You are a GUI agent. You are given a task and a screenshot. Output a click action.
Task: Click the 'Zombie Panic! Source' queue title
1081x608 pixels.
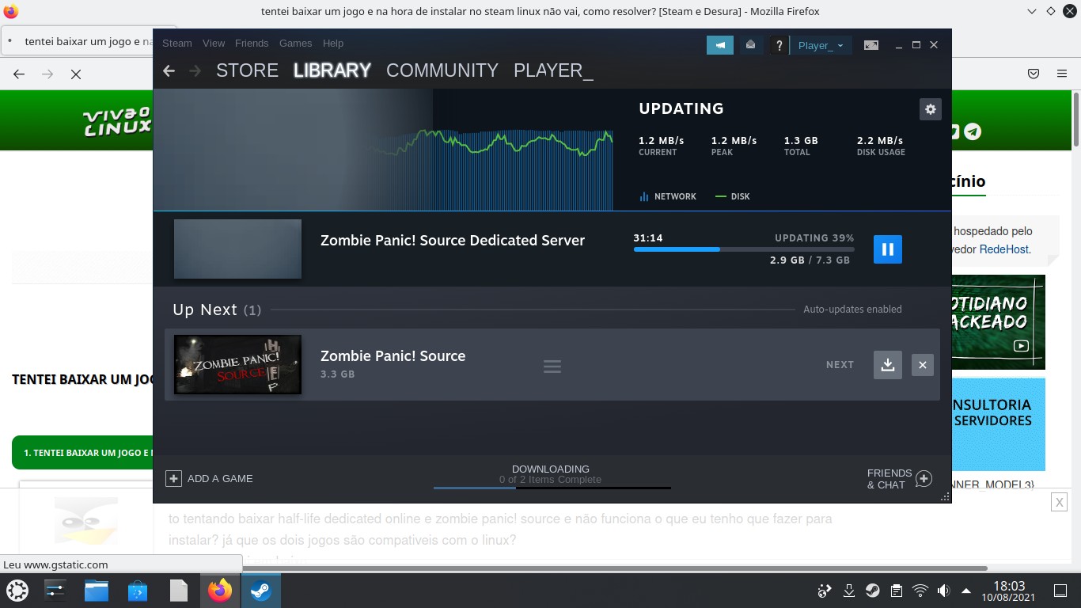393,356
